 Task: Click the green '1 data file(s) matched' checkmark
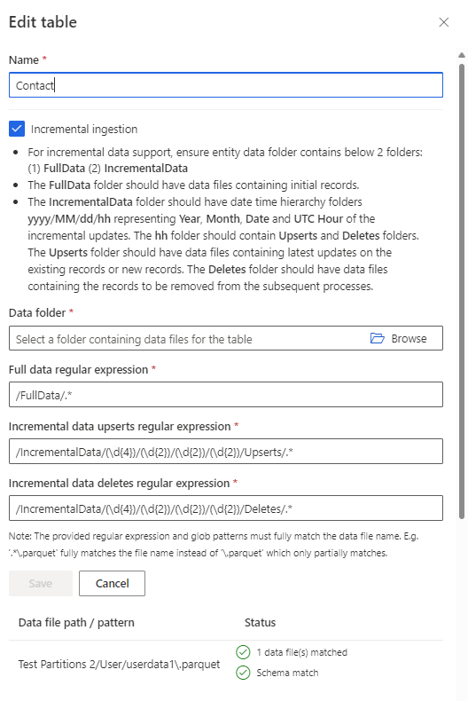coord(243,652)
